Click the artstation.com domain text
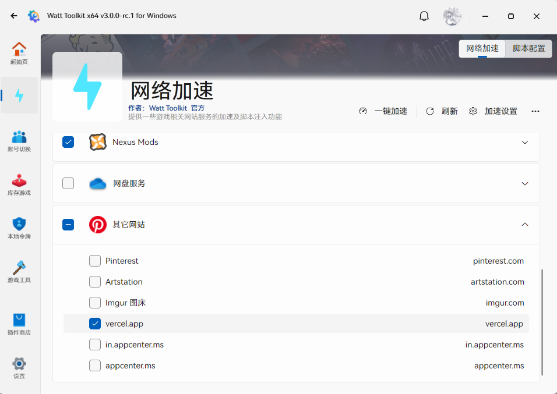Viewport: 557px width, 394px height. click(x=498, y=282)
